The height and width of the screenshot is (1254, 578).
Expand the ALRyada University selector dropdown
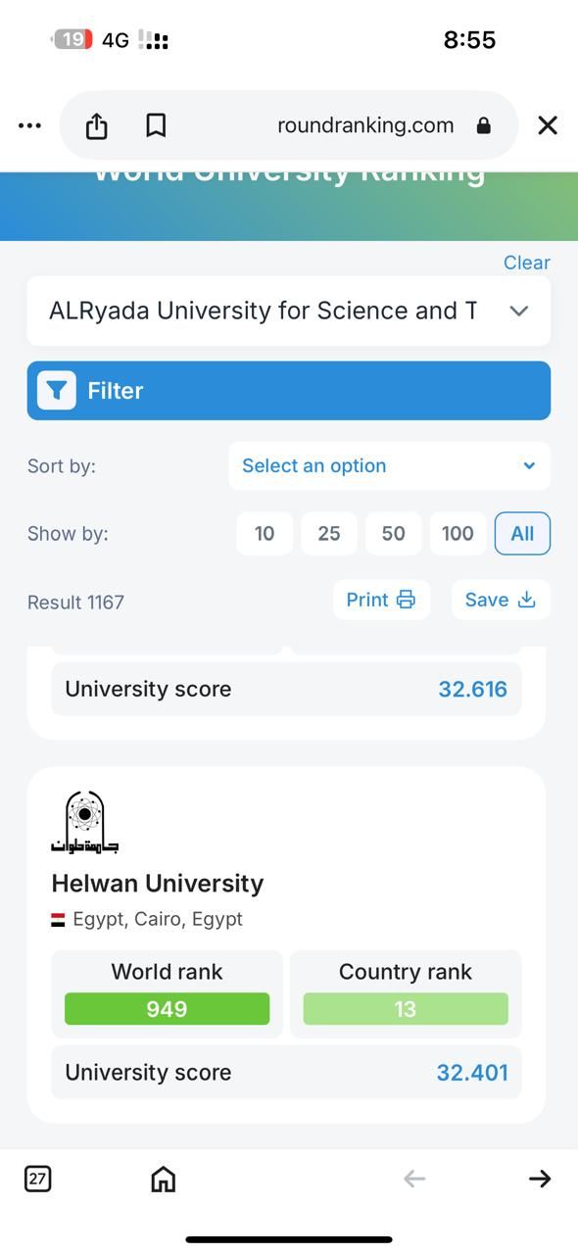point(288,311)
